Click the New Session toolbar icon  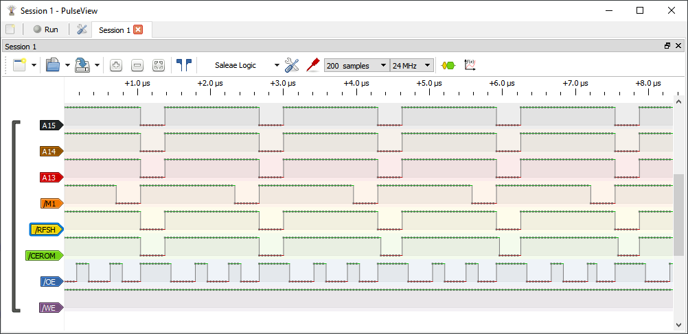pyautogui.click(x=19, y=65)
